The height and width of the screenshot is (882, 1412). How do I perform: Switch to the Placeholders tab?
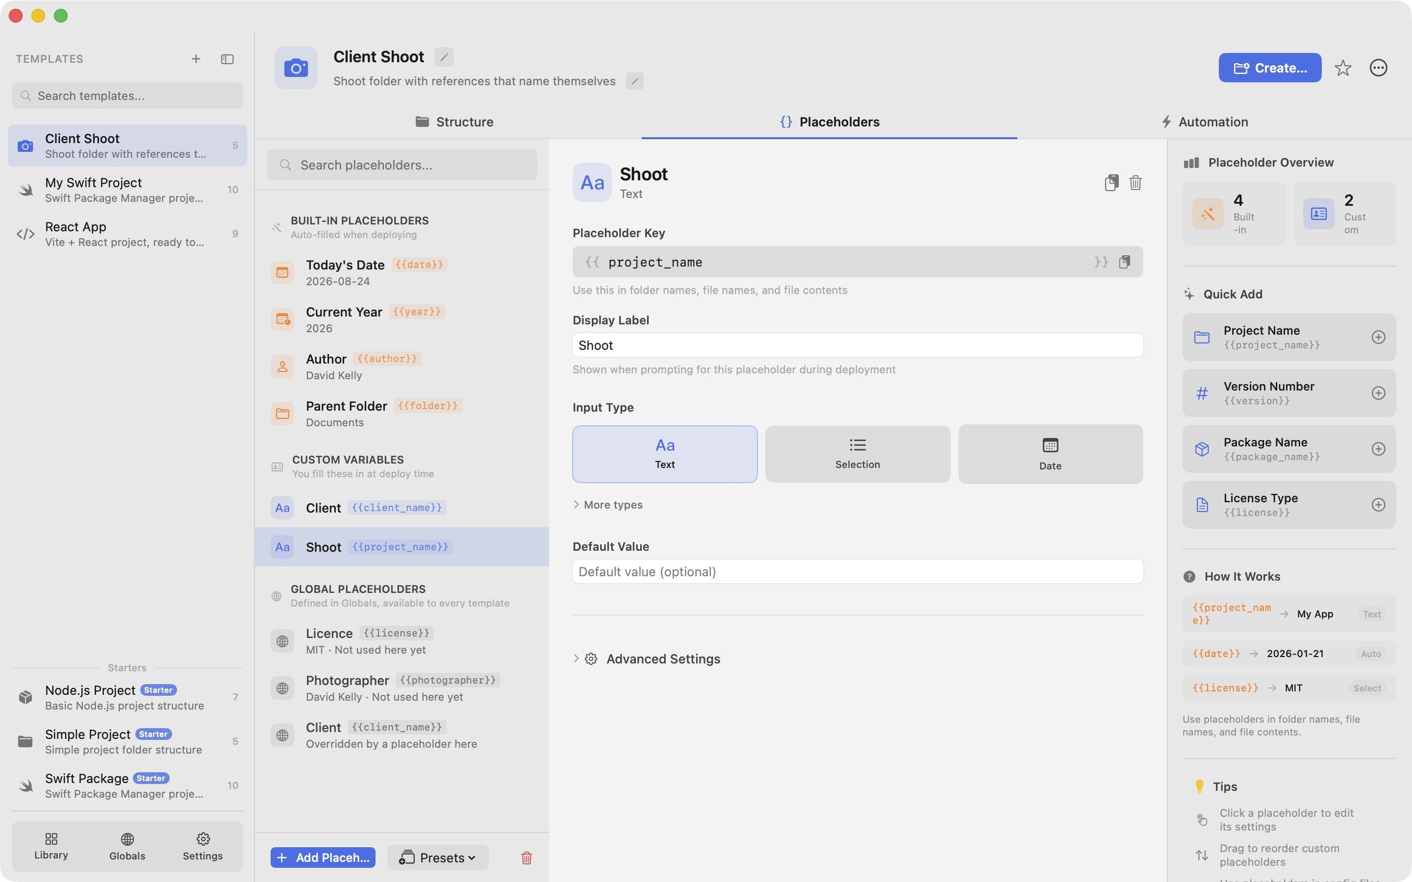point(829,122)
